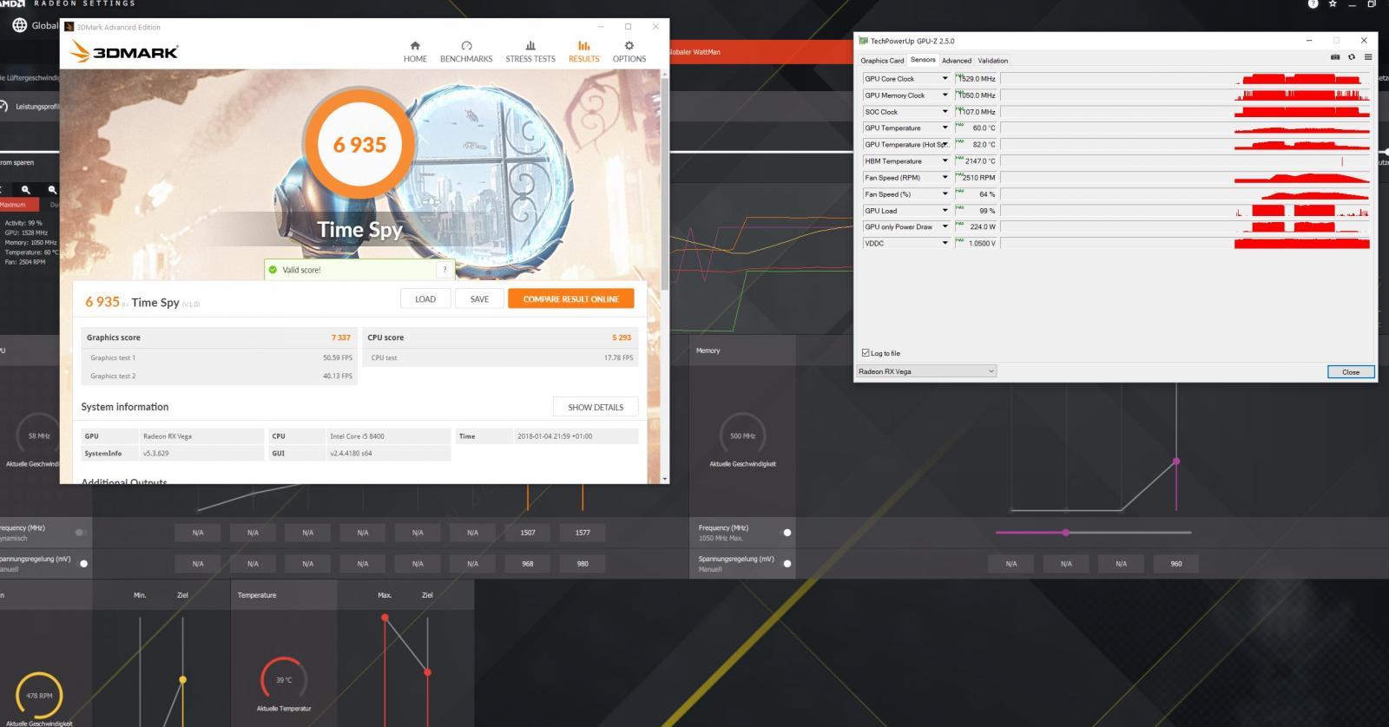
Task: Expand GPU only Power Draw dropdown
Action: pos(945,226)
